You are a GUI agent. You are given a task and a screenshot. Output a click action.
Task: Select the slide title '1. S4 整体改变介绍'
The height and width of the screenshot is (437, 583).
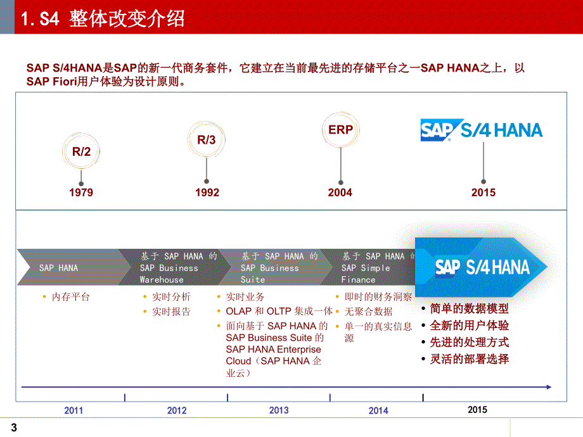point(103,18)
